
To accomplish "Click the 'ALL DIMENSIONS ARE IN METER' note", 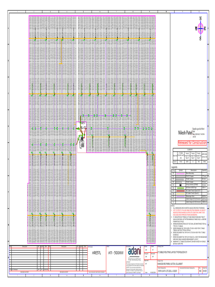I will point(189,208).
